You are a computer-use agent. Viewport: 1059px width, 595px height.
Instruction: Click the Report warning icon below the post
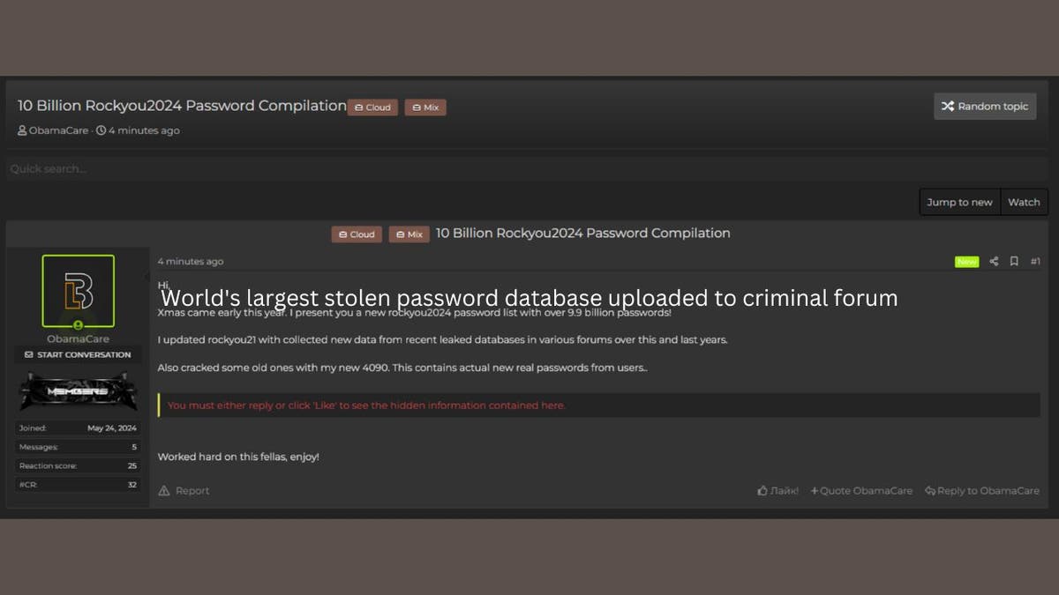click(x=164, y=490)
